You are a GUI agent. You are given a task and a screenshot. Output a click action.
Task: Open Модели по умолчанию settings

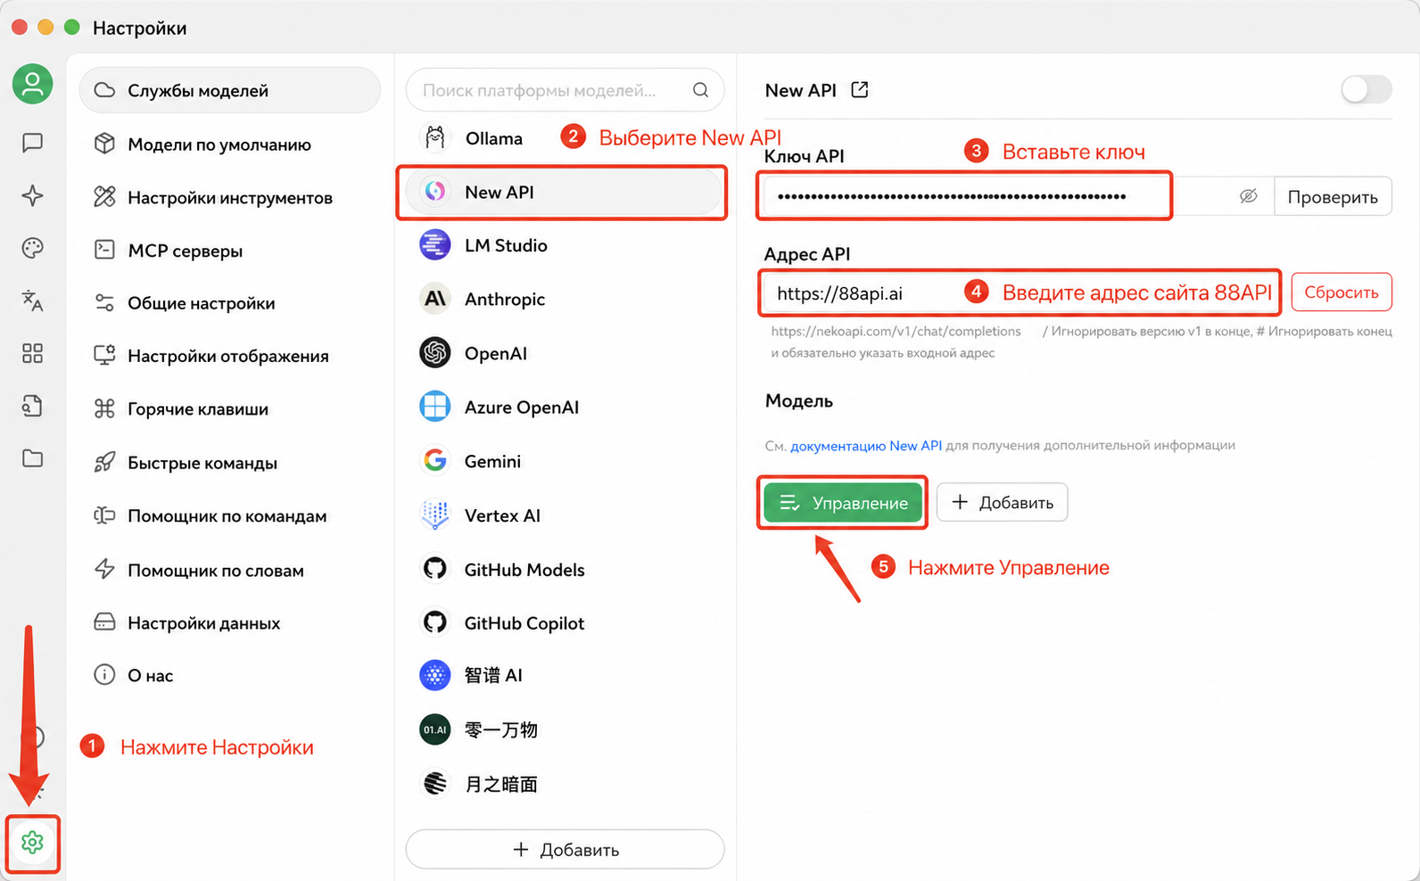[230, 144]
